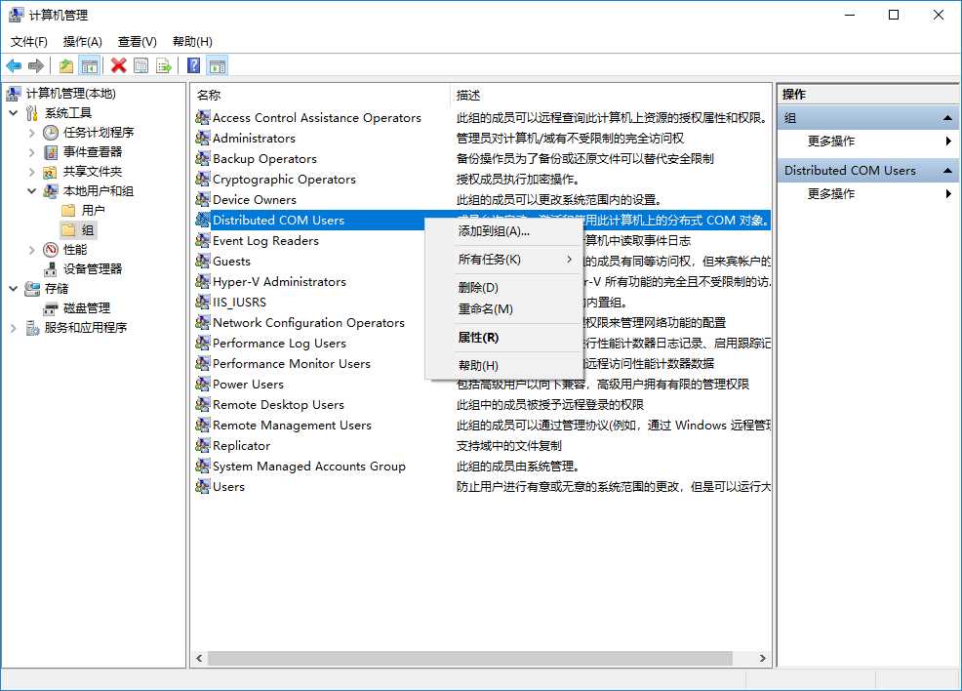Sort by the 描述 column header

[x=611, y=95]
